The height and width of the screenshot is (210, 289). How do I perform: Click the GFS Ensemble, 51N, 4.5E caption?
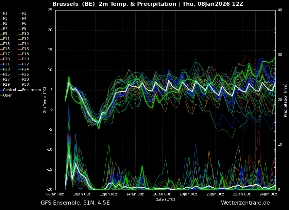[x=75, y=203]
